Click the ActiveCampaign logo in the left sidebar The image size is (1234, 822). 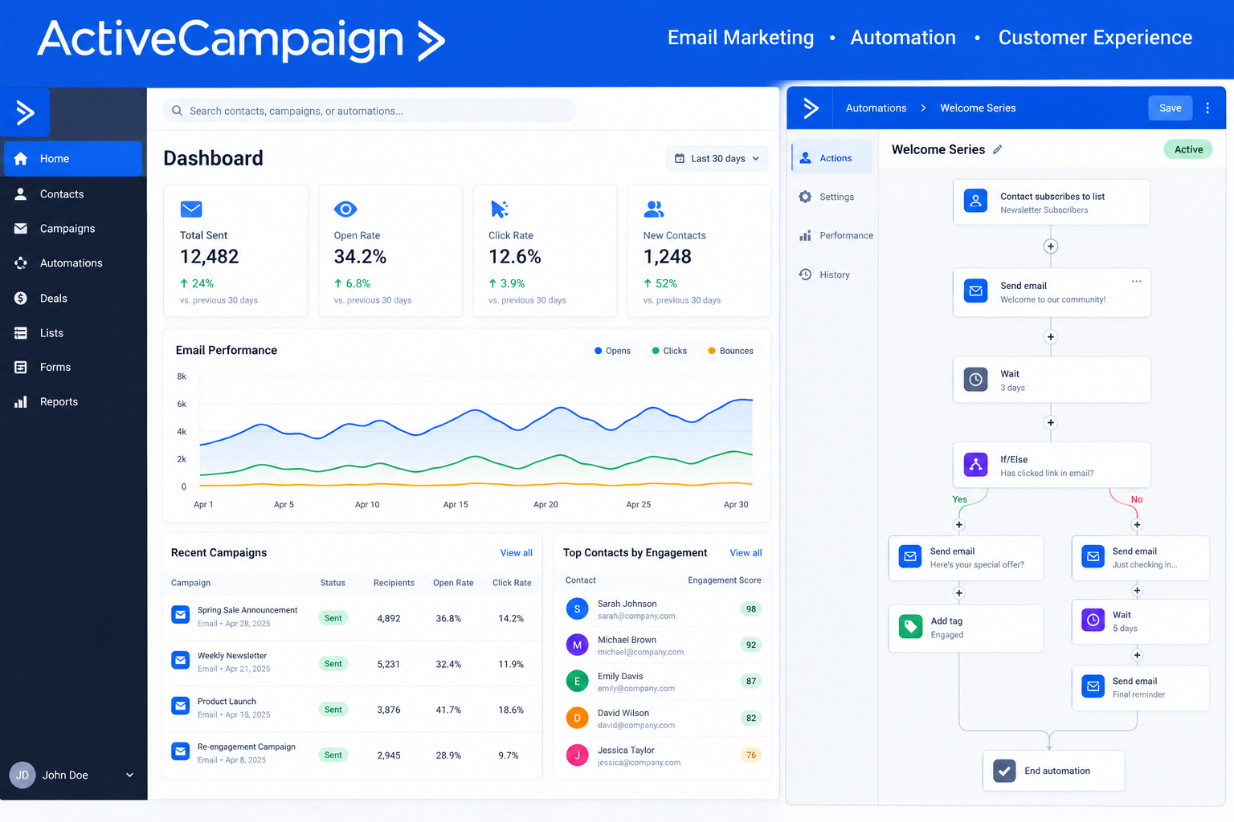[25, 112]
